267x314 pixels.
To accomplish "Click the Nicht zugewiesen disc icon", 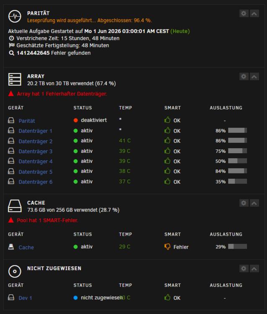I will pyautogui.click(x=15, y=271).
